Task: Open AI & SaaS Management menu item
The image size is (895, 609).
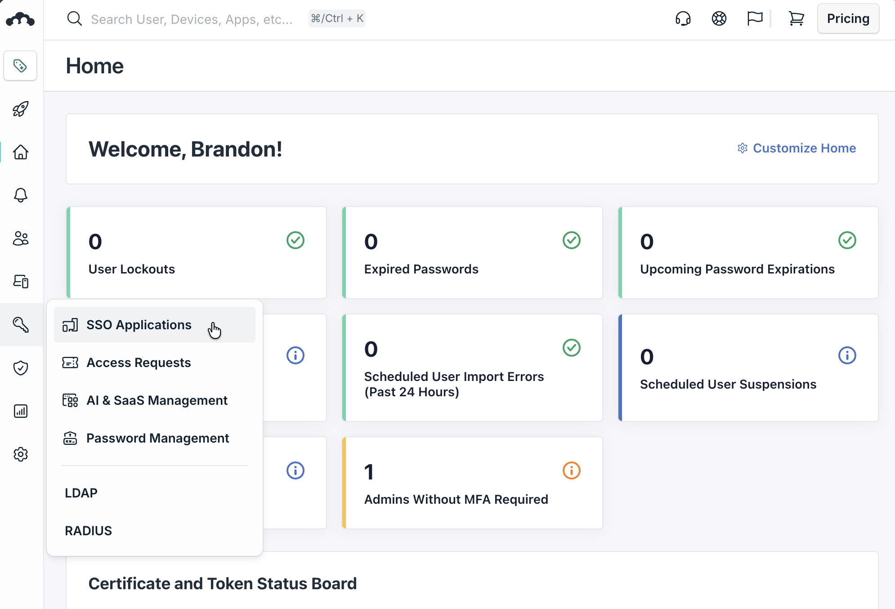Action: (157, 400)
